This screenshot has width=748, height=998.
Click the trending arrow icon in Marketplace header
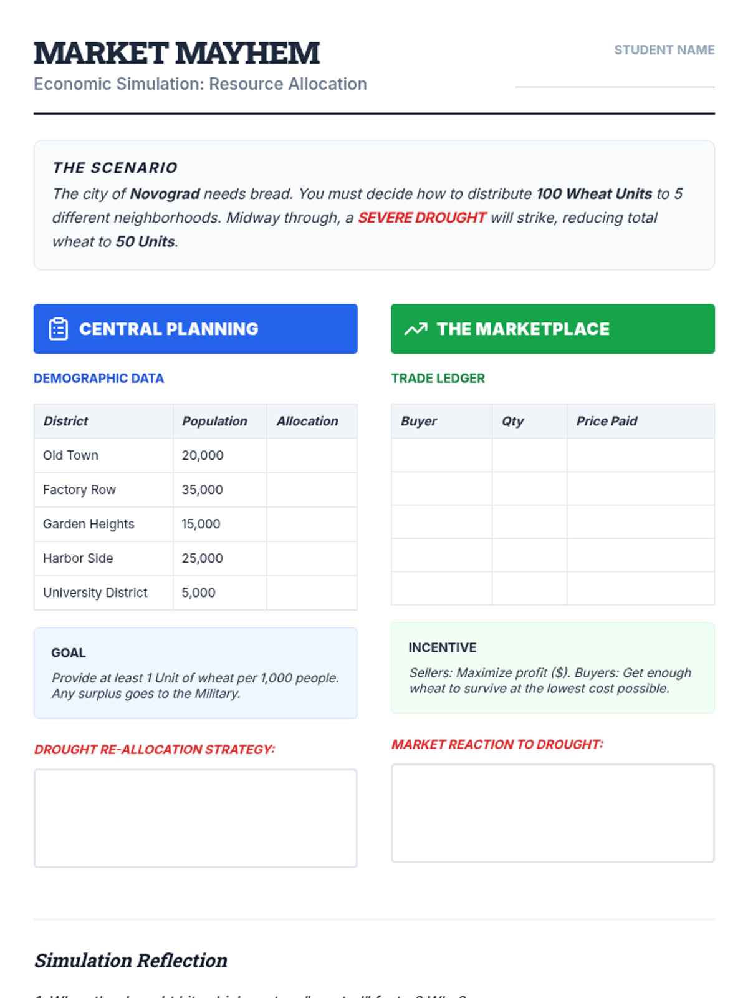tap(416, 329)
